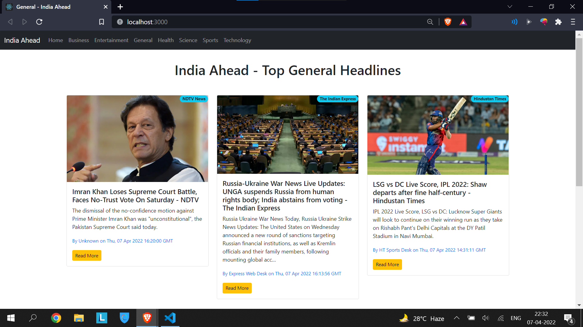Click the speaker/audio icon in the toolbar
The width and height of the screenshot is (583, 327).
514,22
